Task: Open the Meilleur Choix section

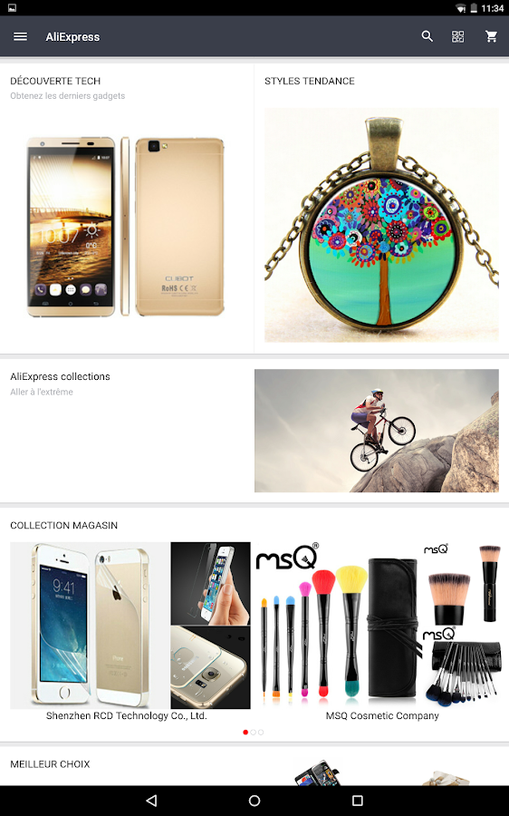Action: tap(50, 764)
